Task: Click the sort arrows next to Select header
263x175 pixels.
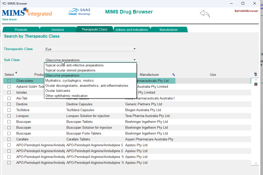Action: point(16,72)
